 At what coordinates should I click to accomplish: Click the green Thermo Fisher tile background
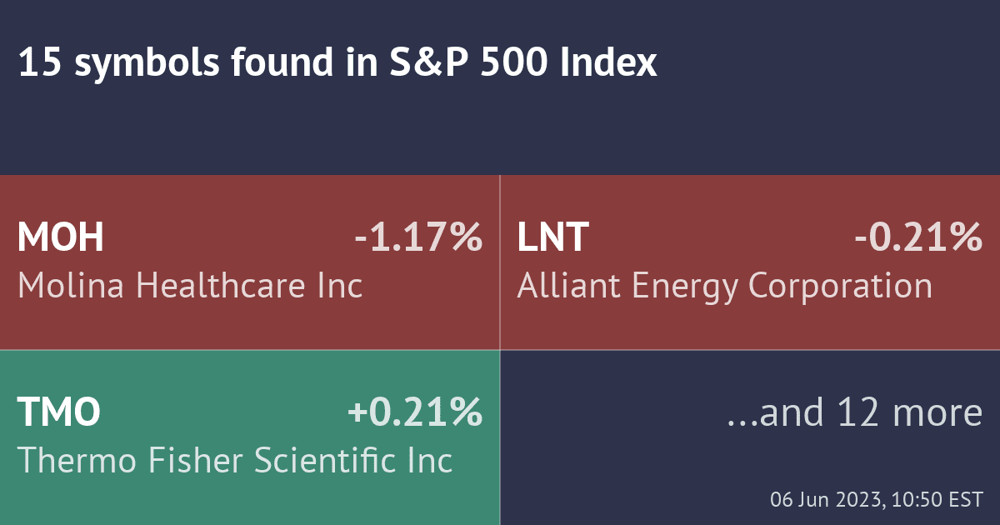[x=250, y=500]
